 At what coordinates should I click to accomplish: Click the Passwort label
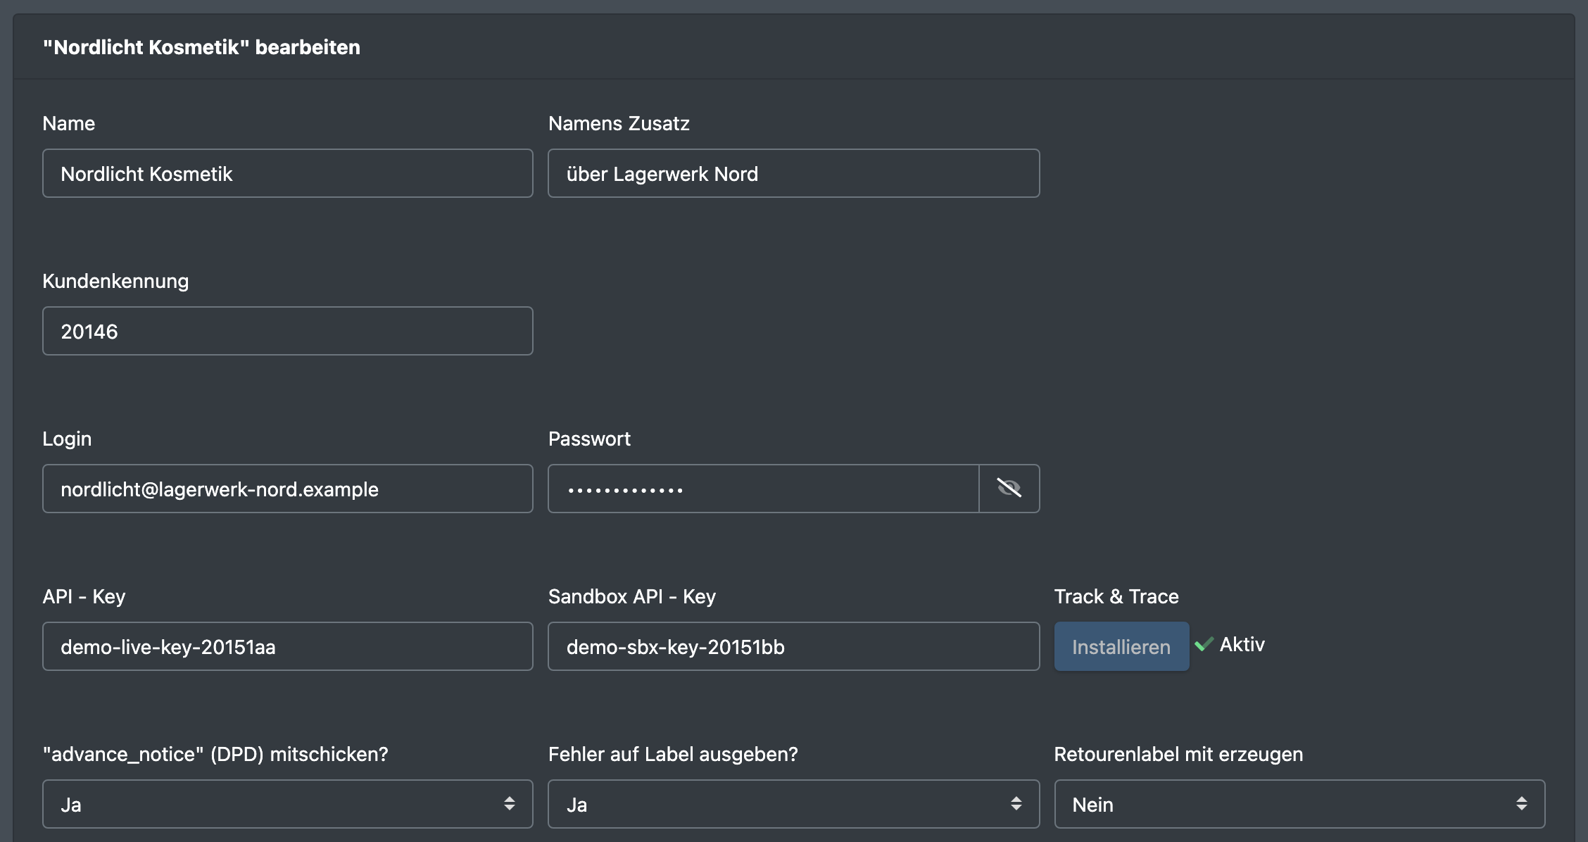pyautogui.click(x=589, y=439)
